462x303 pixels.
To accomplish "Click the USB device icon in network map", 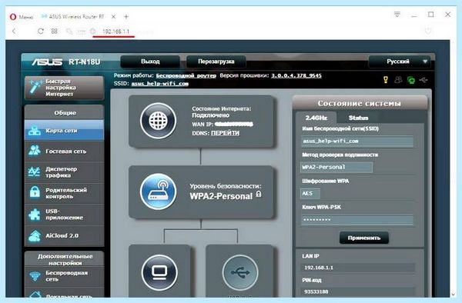I will click(x=240, y=272).
